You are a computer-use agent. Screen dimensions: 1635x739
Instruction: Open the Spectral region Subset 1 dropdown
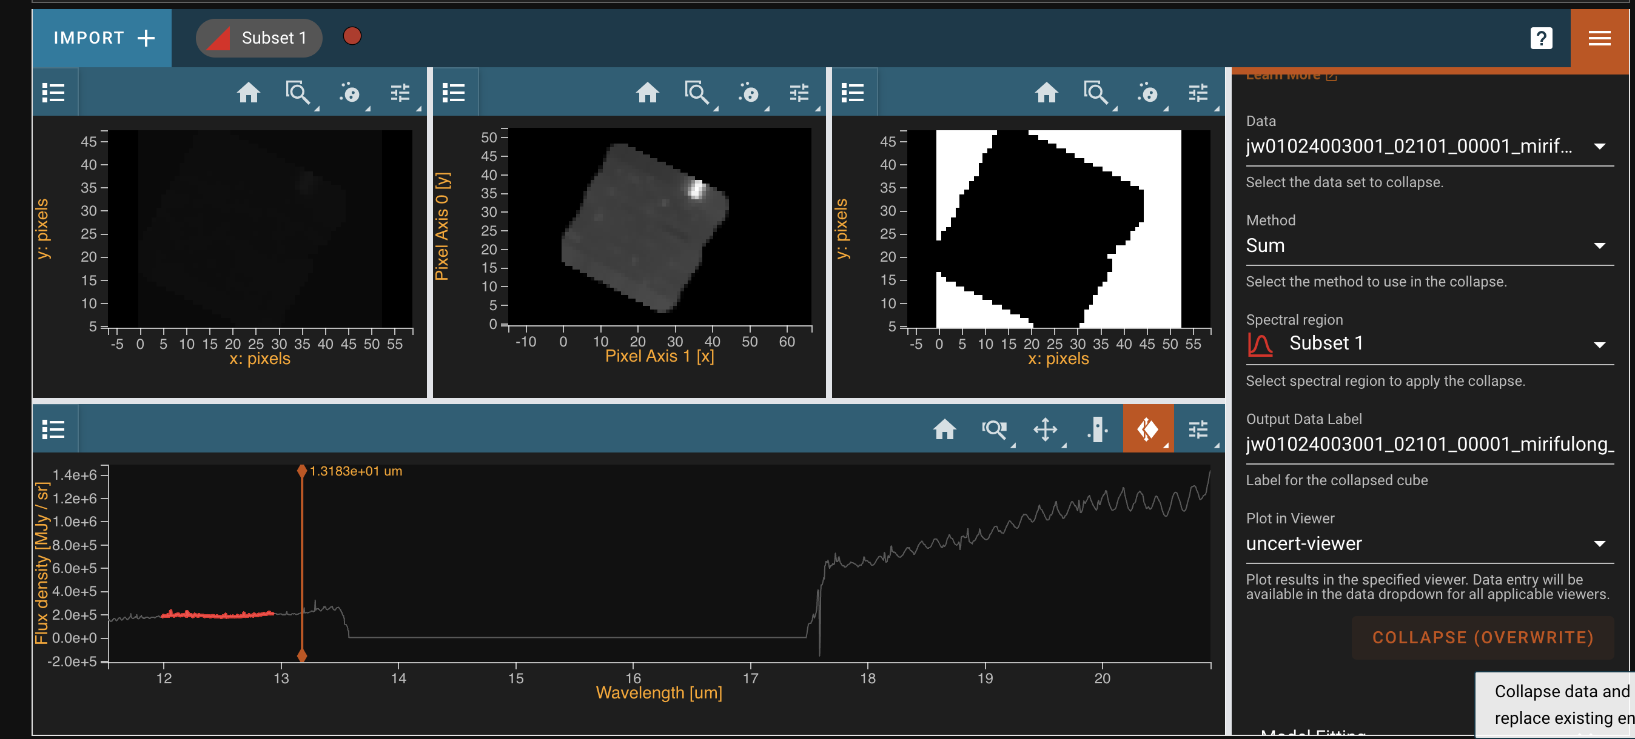coord(1422,344)
